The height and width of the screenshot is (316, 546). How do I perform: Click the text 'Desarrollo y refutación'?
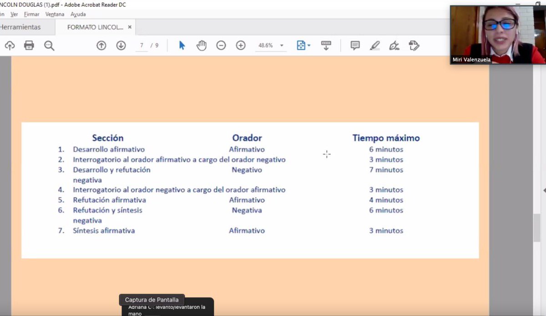(111, 170)
